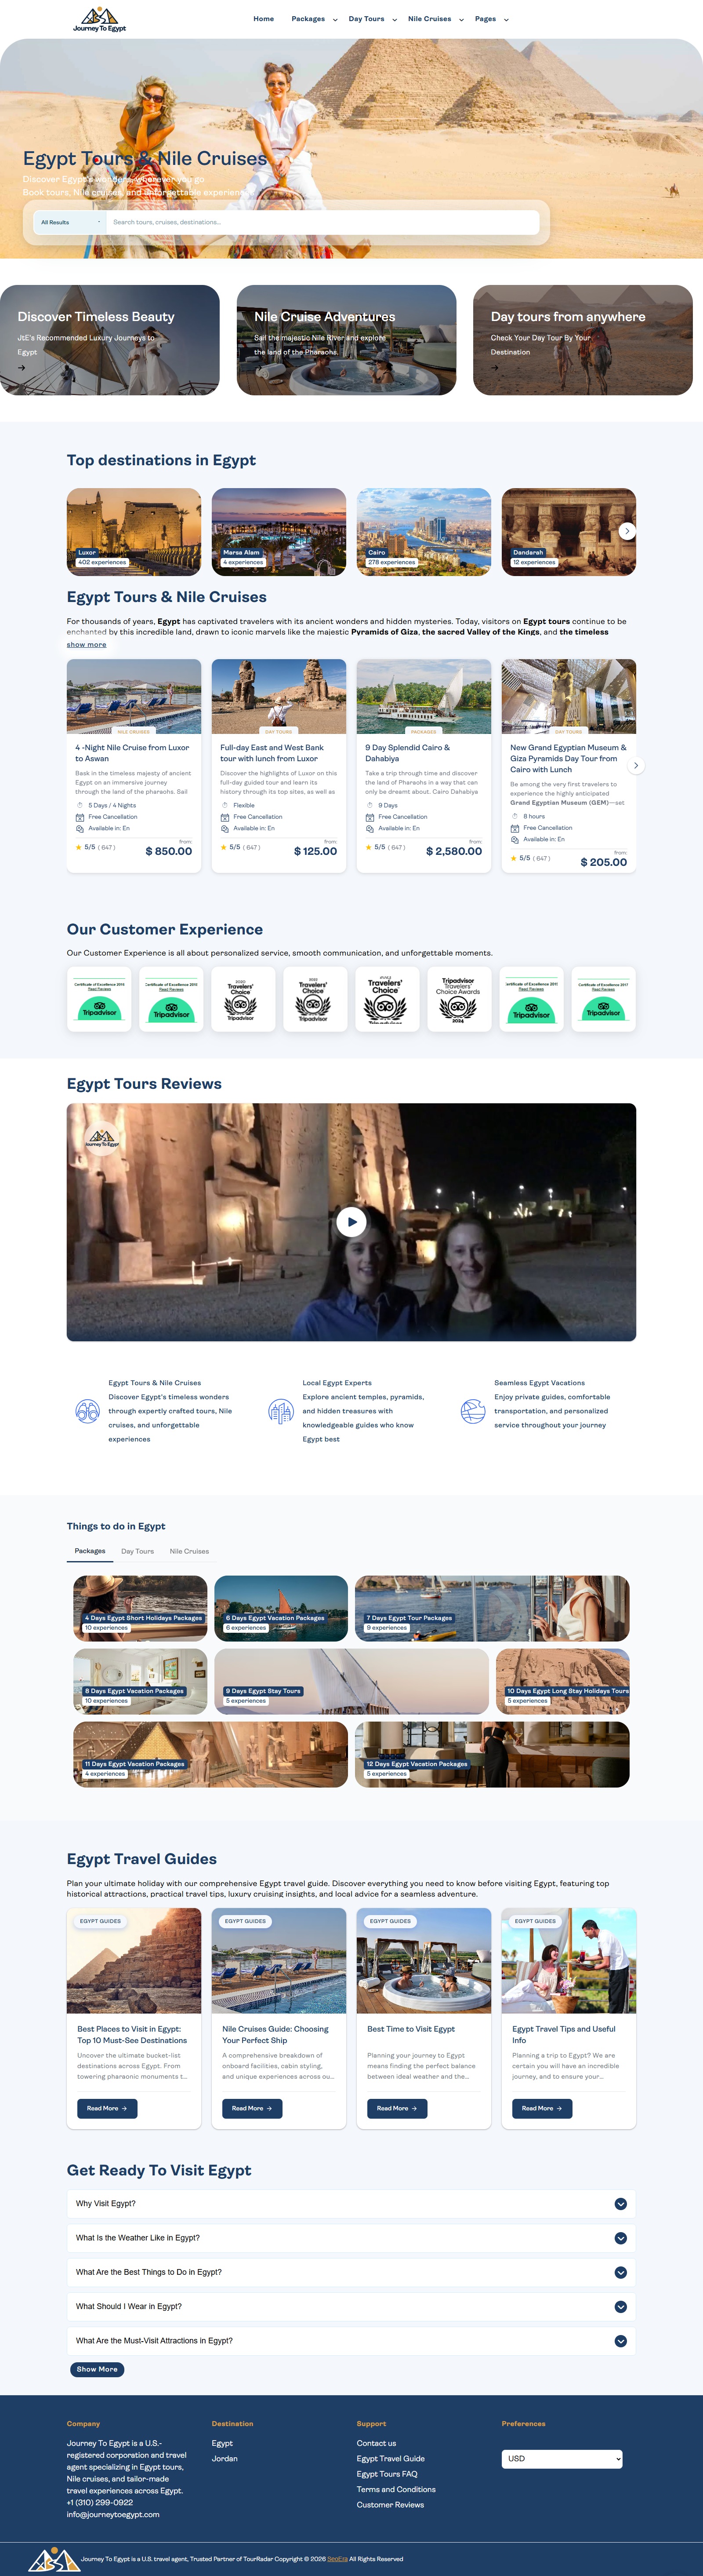This screenshot has height=2576, width=703.
Task: Open the Customer Reviews footer link
Action: (x=391, y=2505)
